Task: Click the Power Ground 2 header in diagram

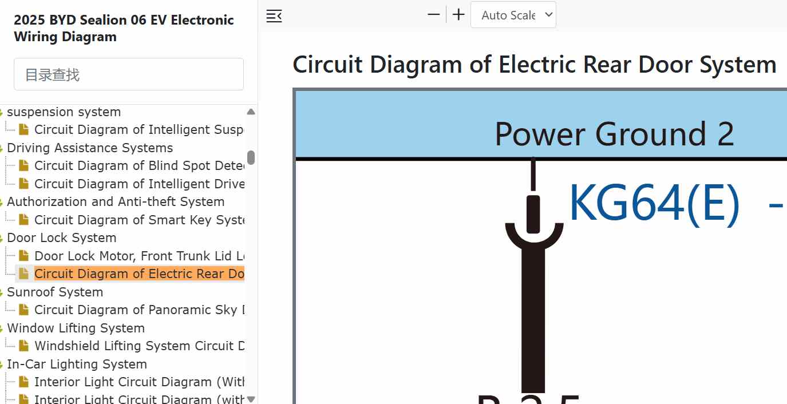Action: (x=614, y=134)
